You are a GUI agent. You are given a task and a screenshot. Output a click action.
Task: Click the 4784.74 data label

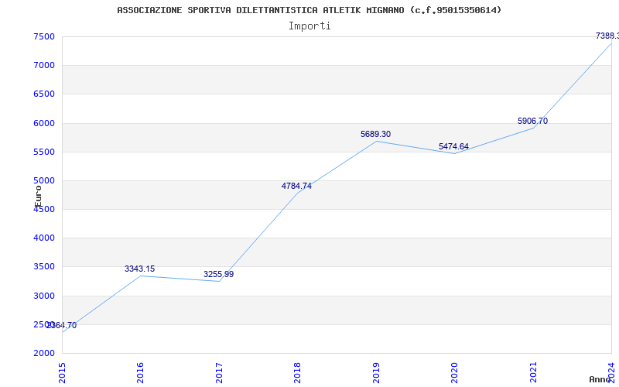(x=296, y=186)
